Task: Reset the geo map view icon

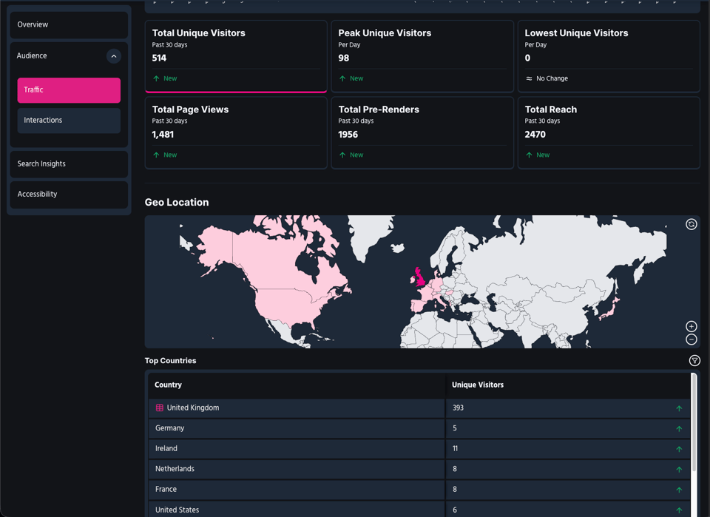Action: pos(691,224)
